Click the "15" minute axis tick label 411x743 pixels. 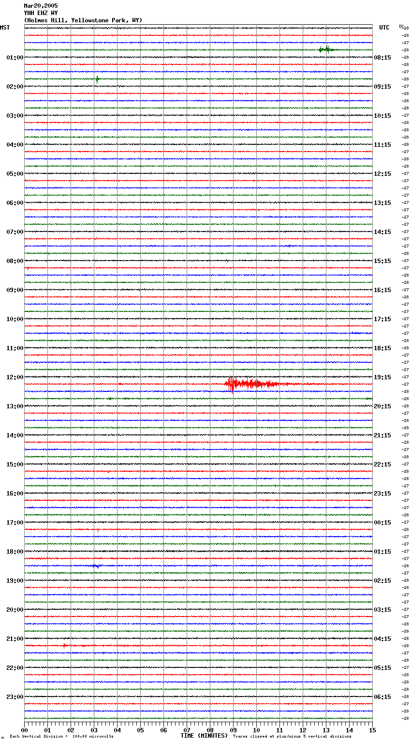(x=372, y=730)
